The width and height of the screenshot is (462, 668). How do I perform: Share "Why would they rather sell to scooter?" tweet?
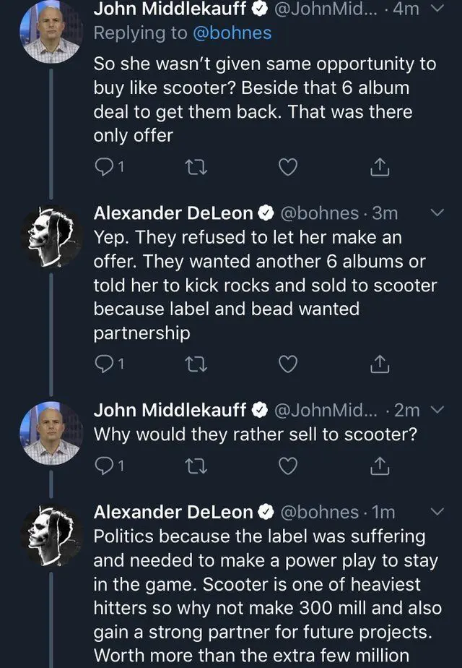pyautogui.click(x=379, y=466)
